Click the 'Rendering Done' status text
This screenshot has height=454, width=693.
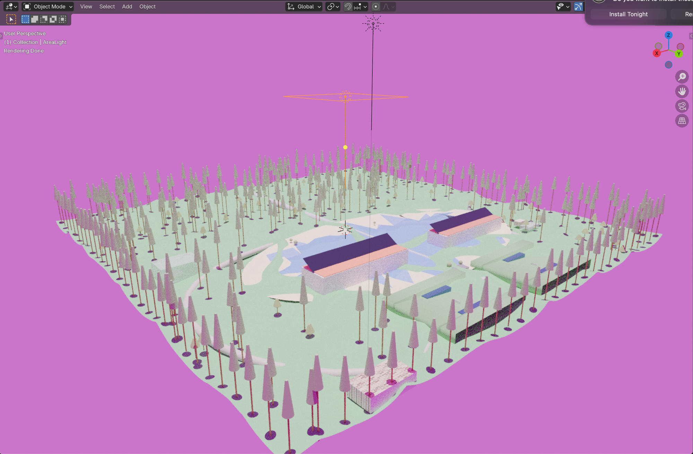click(x=24, y=51)
